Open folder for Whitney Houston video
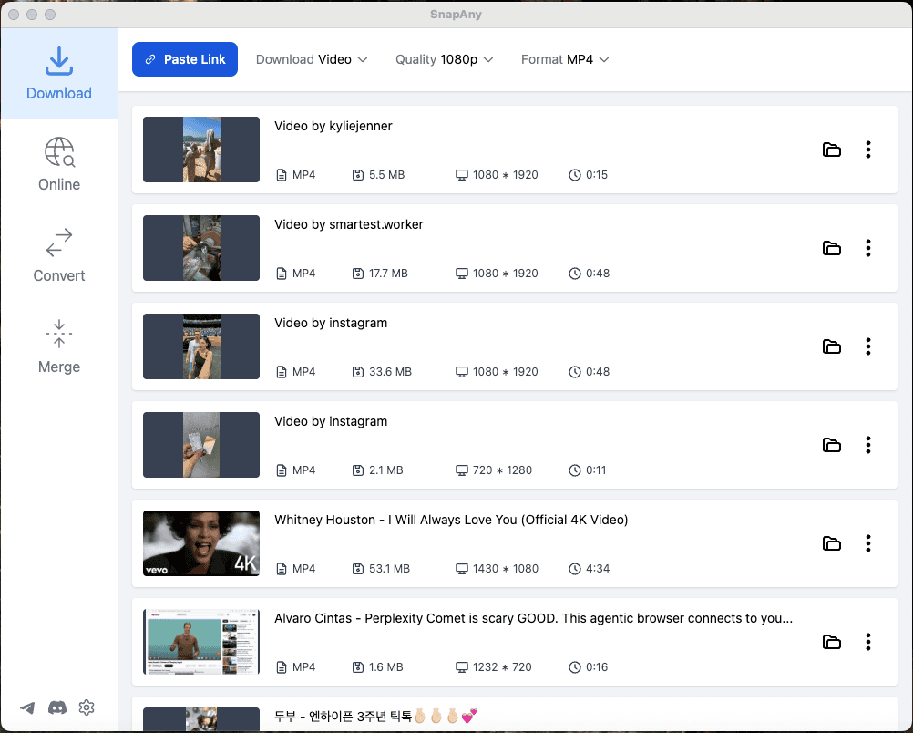This screenshot has height=733, width=913. point(832,543)
